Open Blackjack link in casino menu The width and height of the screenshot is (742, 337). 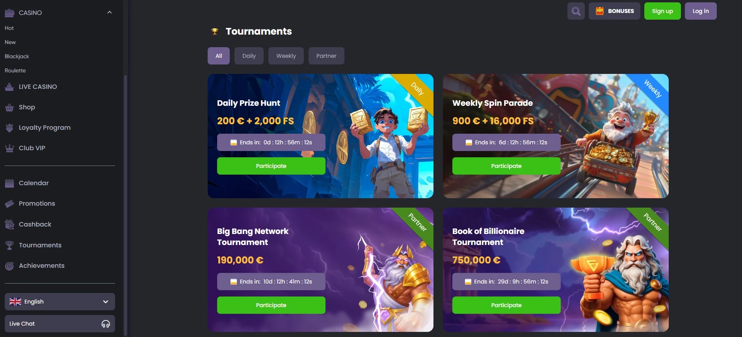point(17,56)
